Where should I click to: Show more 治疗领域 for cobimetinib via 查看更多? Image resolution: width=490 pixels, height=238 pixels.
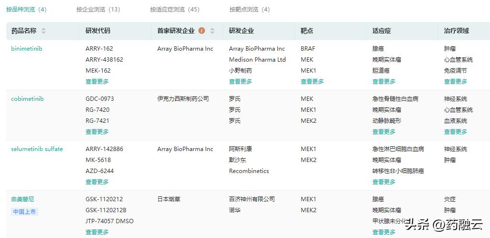pos(456,132)
